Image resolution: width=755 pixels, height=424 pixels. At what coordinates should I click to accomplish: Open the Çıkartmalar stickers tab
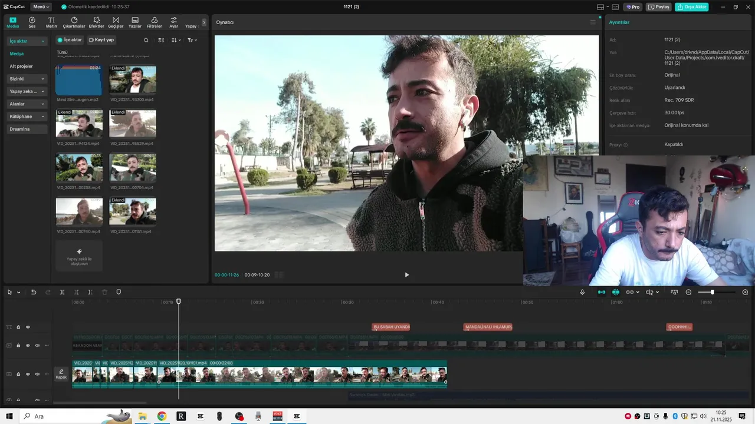(74, 22)
